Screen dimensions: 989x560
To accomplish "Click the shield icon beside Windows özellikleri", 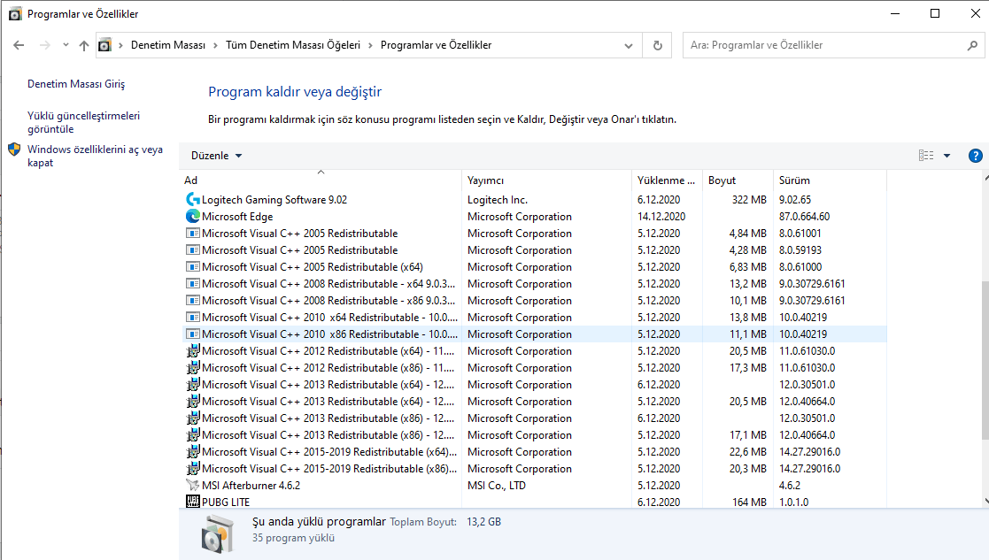I will point(14,150).
